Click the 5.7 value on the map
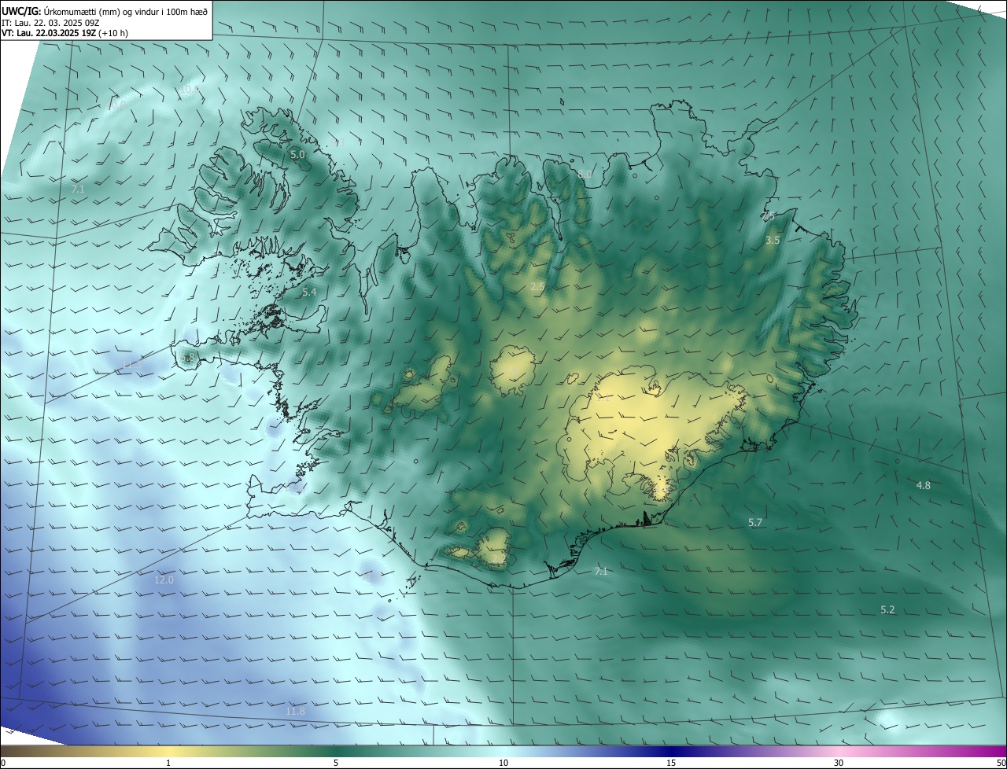This screenshot has width=1007, height=769. point(755,522)
